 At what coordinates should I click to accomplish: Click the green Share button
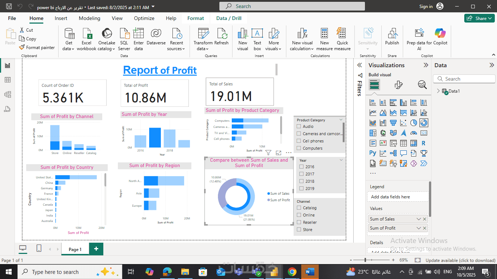(479, 18)
